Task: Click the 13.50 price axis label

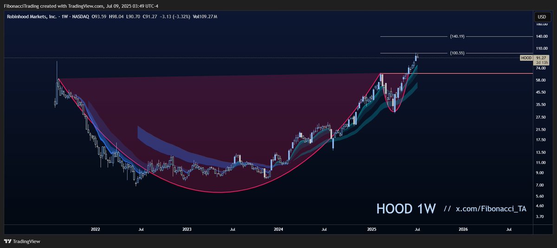Action: coord(541,152)
